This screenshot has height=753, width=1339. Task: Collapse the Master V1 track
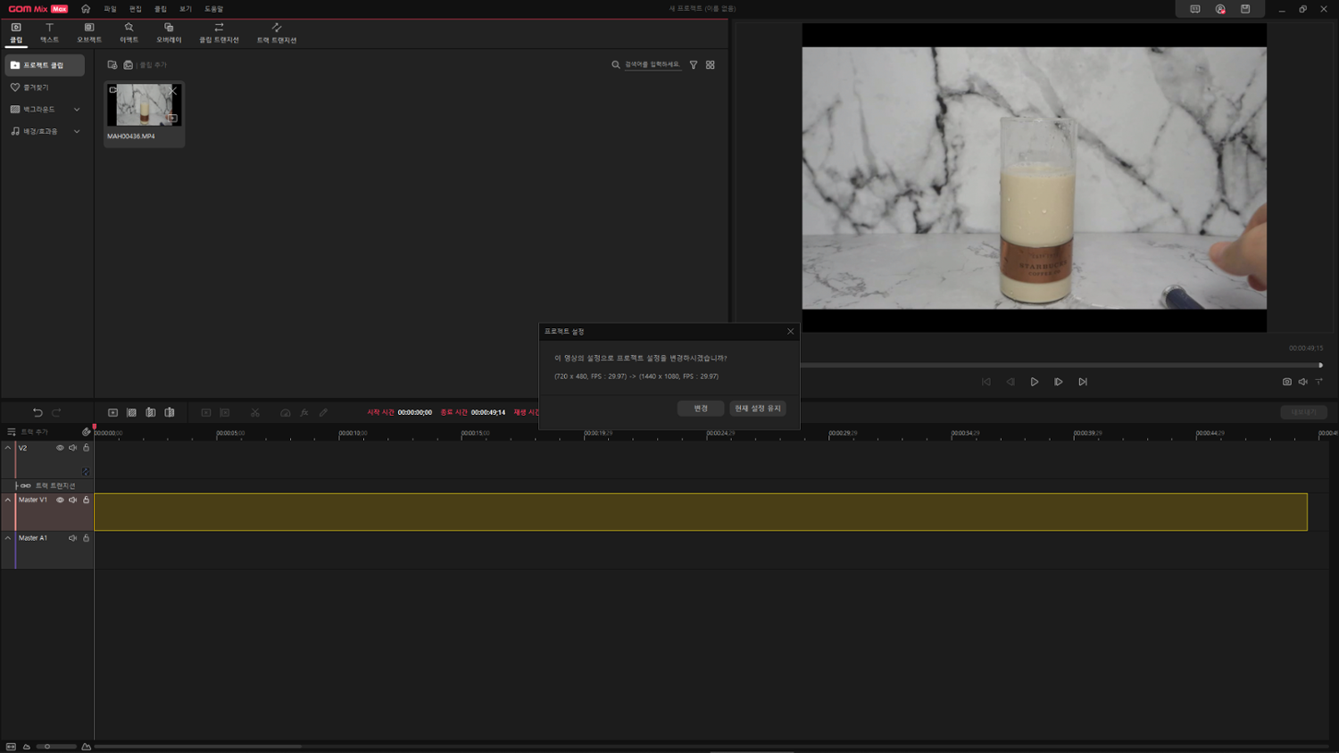(8, 500)
